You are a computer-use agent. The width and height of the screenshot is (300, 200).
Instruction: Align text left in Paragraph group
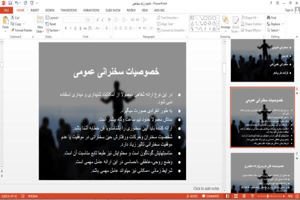116,28
